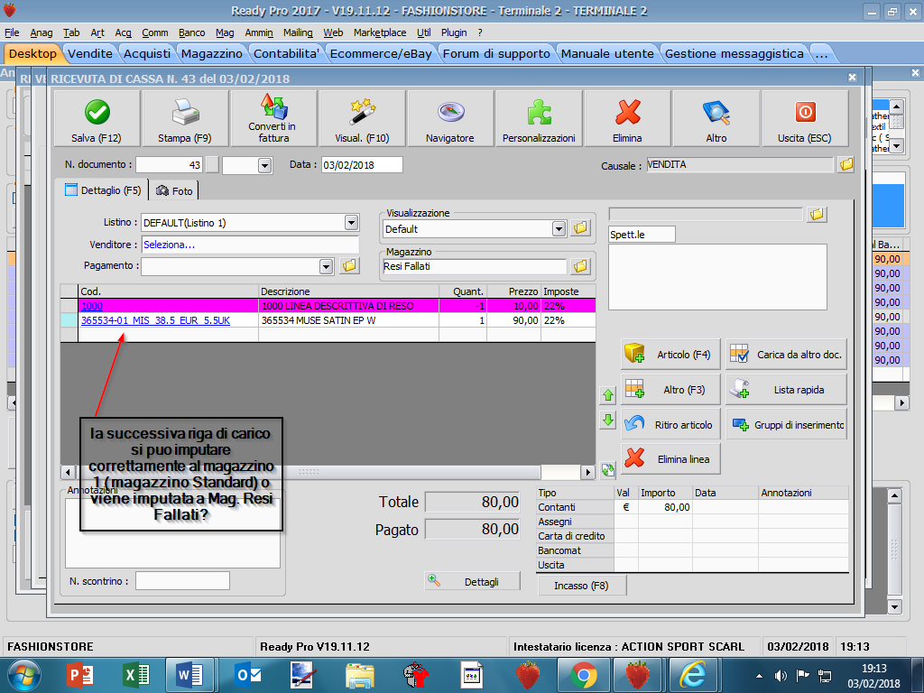
Task: Click Stampa (F9) printer button
Action: coord(185,118)
